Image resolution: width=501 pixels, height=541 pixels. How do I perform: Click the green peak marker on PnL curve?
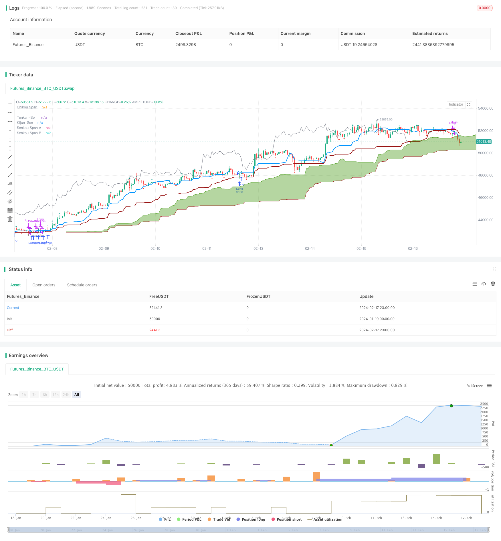point(451,406)
